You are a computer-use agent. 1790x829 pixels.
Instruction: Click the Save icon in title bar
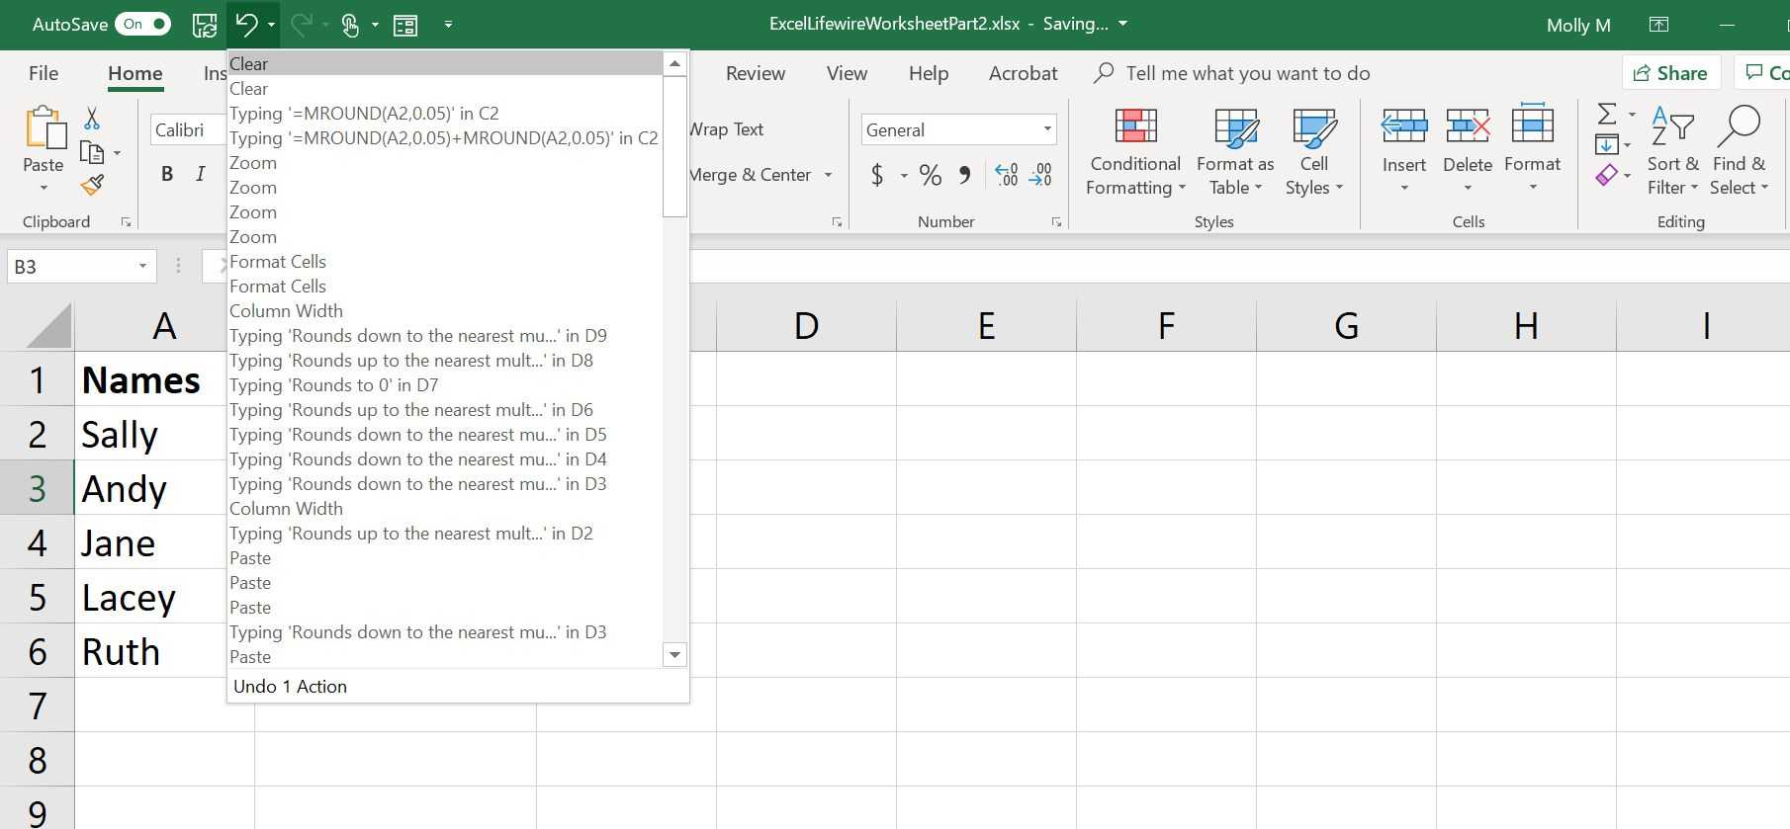(x=205, y=25)
